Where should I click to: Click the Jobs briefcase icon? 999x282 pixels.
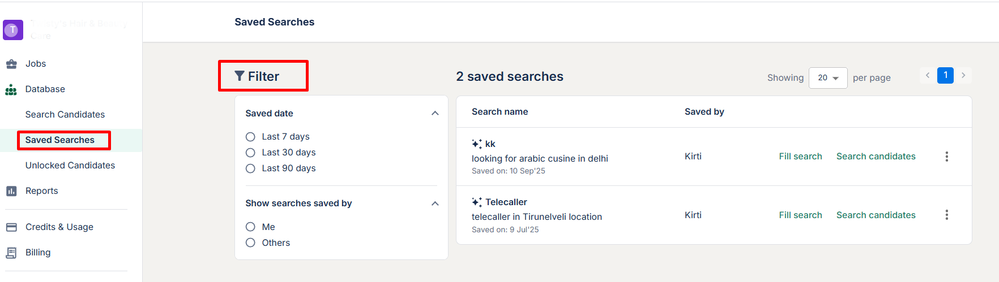11,64
